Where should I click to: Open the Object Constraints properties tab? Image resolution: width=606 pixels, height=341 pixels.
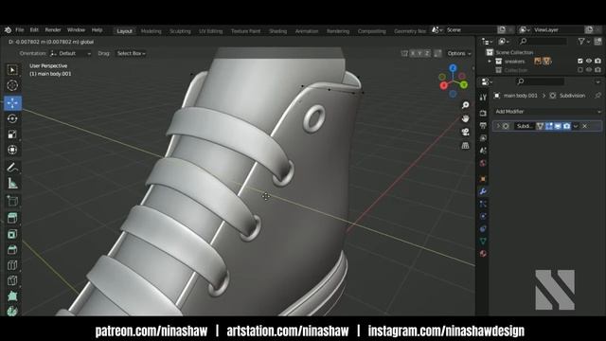pyautogui.click(x=483, y=229)
